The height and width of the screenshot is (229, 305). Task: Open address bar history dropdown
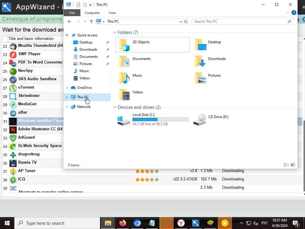coord(181,21)
